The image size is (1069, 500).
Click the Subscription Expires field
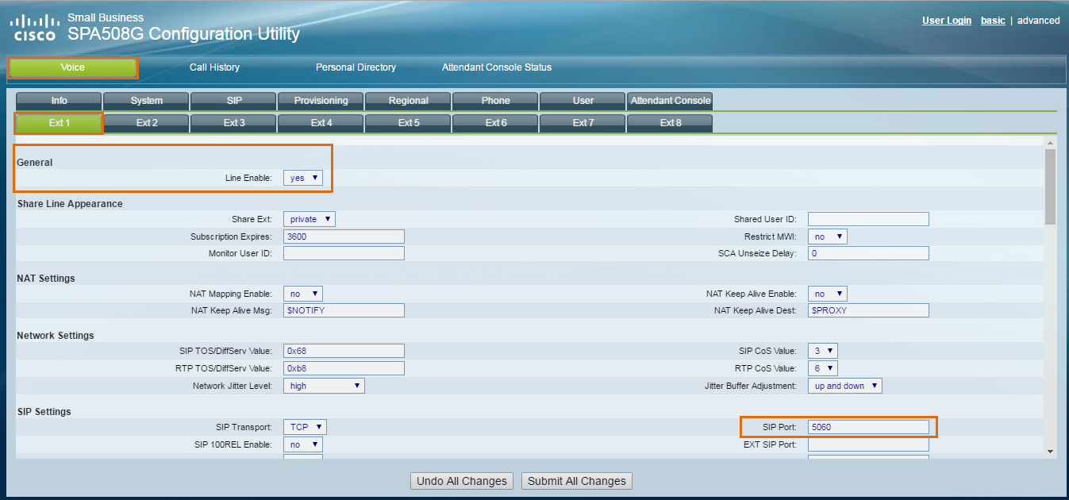pos(344,237)
